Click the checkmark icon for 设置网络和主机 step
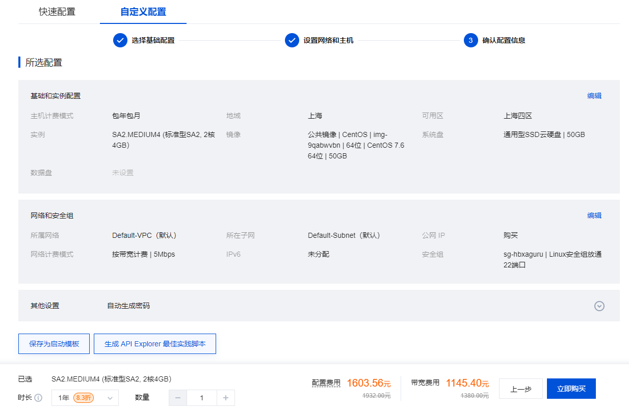629x410 pixels. (292, 40)
